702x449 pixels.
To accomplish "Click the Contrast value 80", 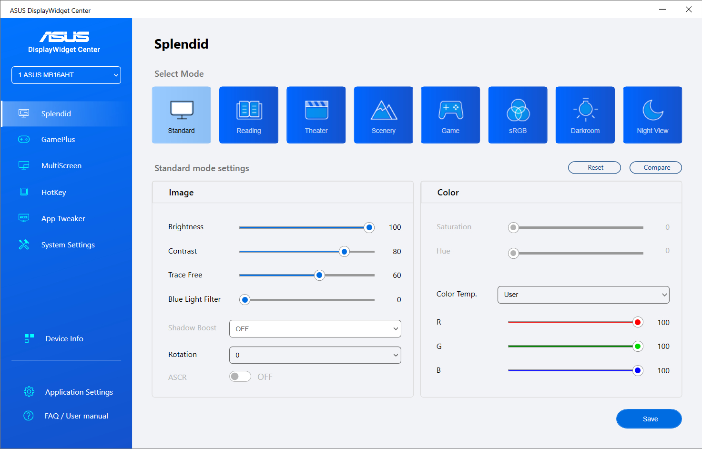I will click(397, 251).
